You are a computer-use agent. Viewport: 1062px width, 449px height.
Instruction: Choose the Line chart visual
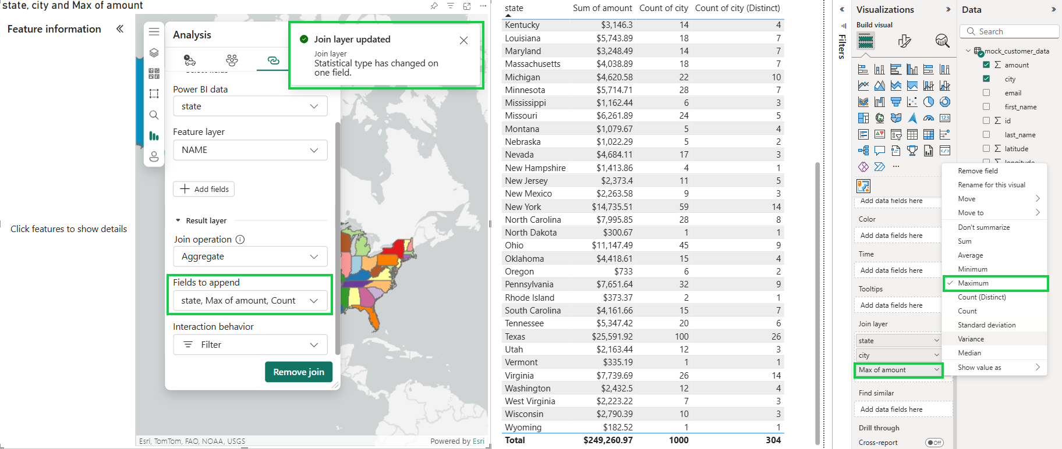tap(863, 86)
